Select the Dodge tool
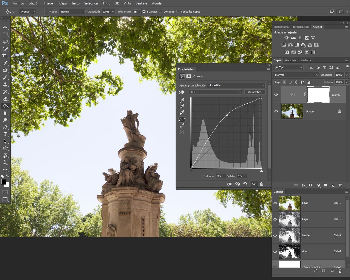Viewport: 350px width, 280px height. pos(5,120)
